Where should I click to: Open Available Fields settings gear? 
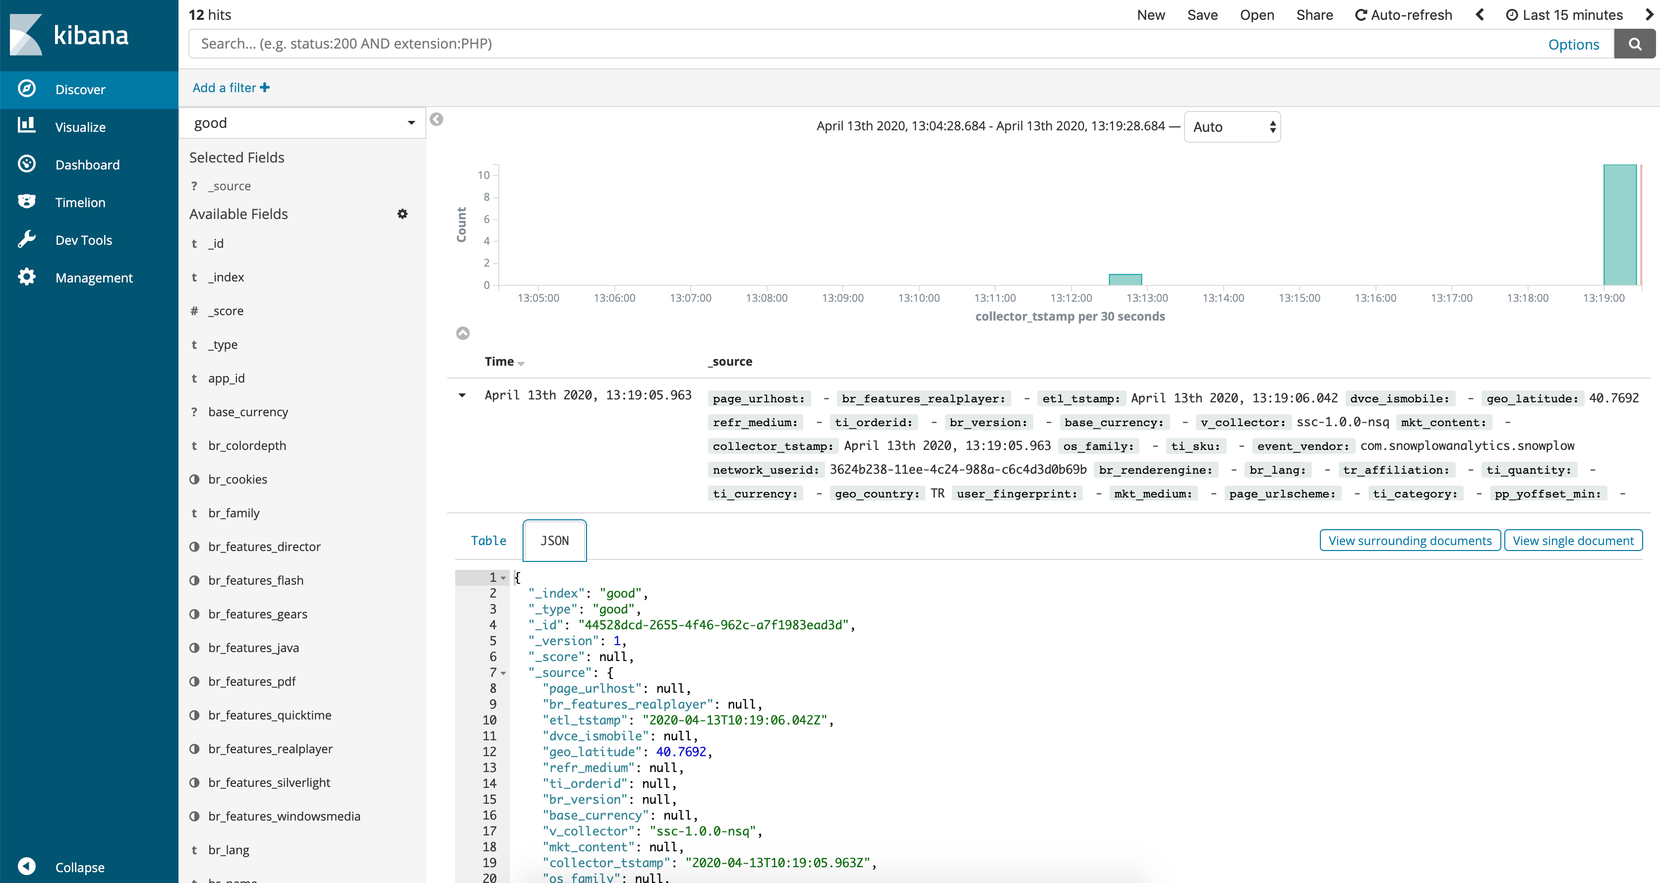pyautogui.click(x=402, y=214)
